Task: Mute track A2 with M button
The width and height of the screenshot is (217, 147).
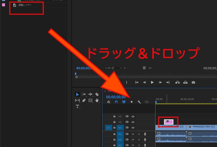Action: (133, 140)
